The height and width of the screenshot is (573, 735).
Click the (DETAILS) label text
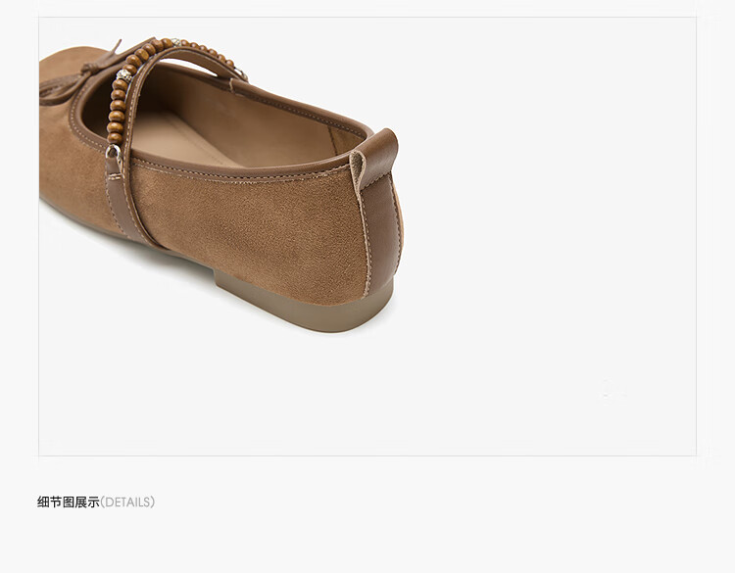click(127, 502)
